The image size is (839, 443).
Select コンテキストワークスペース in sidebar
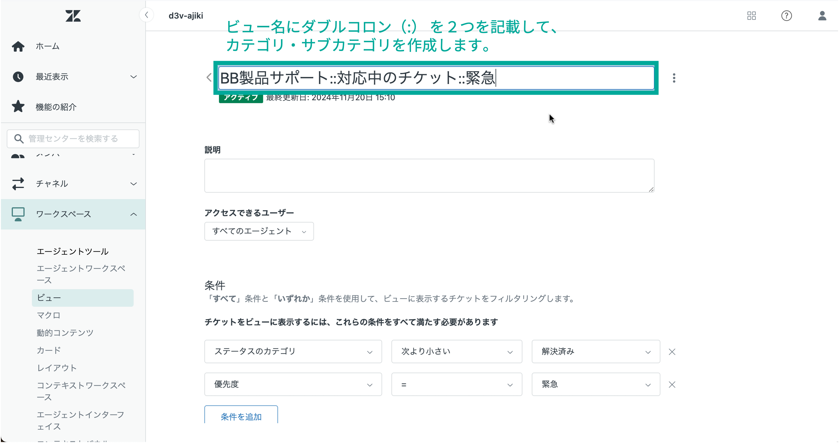click(81, 392)
